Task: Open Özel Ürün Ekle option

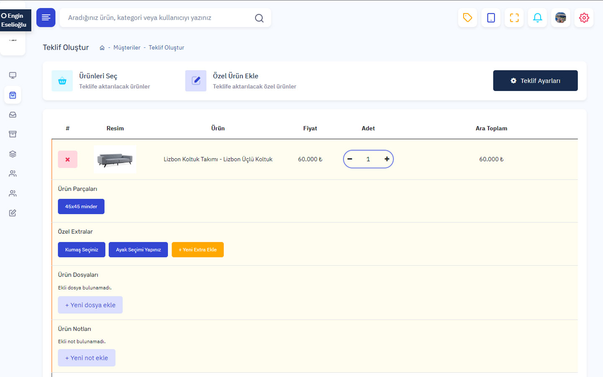Action: [241, 81]
